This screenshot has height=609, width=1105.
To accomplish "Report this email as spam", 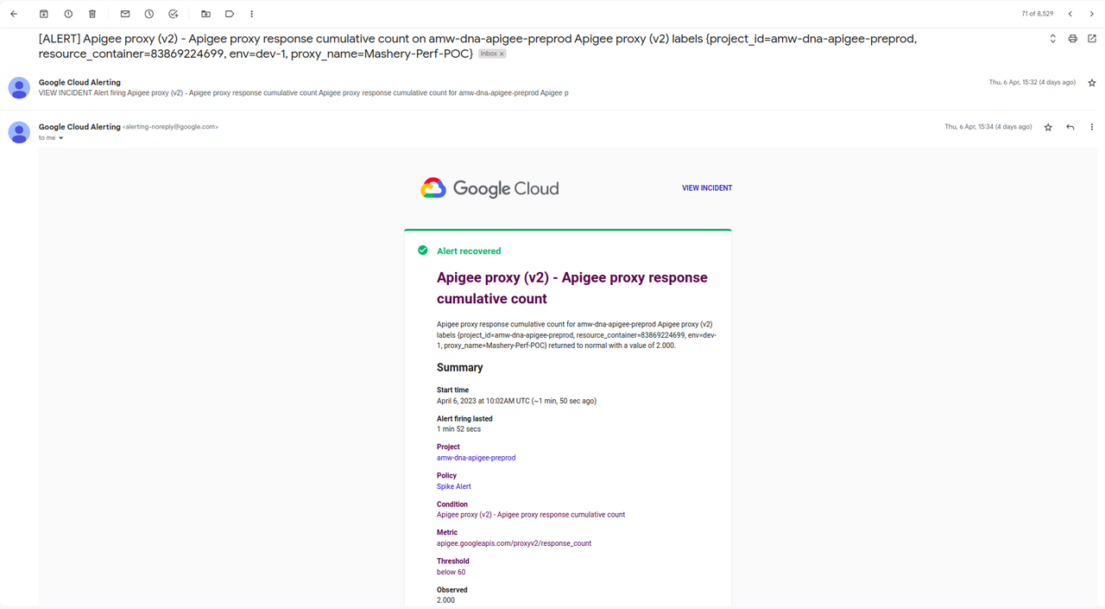I will coord(68,14).
